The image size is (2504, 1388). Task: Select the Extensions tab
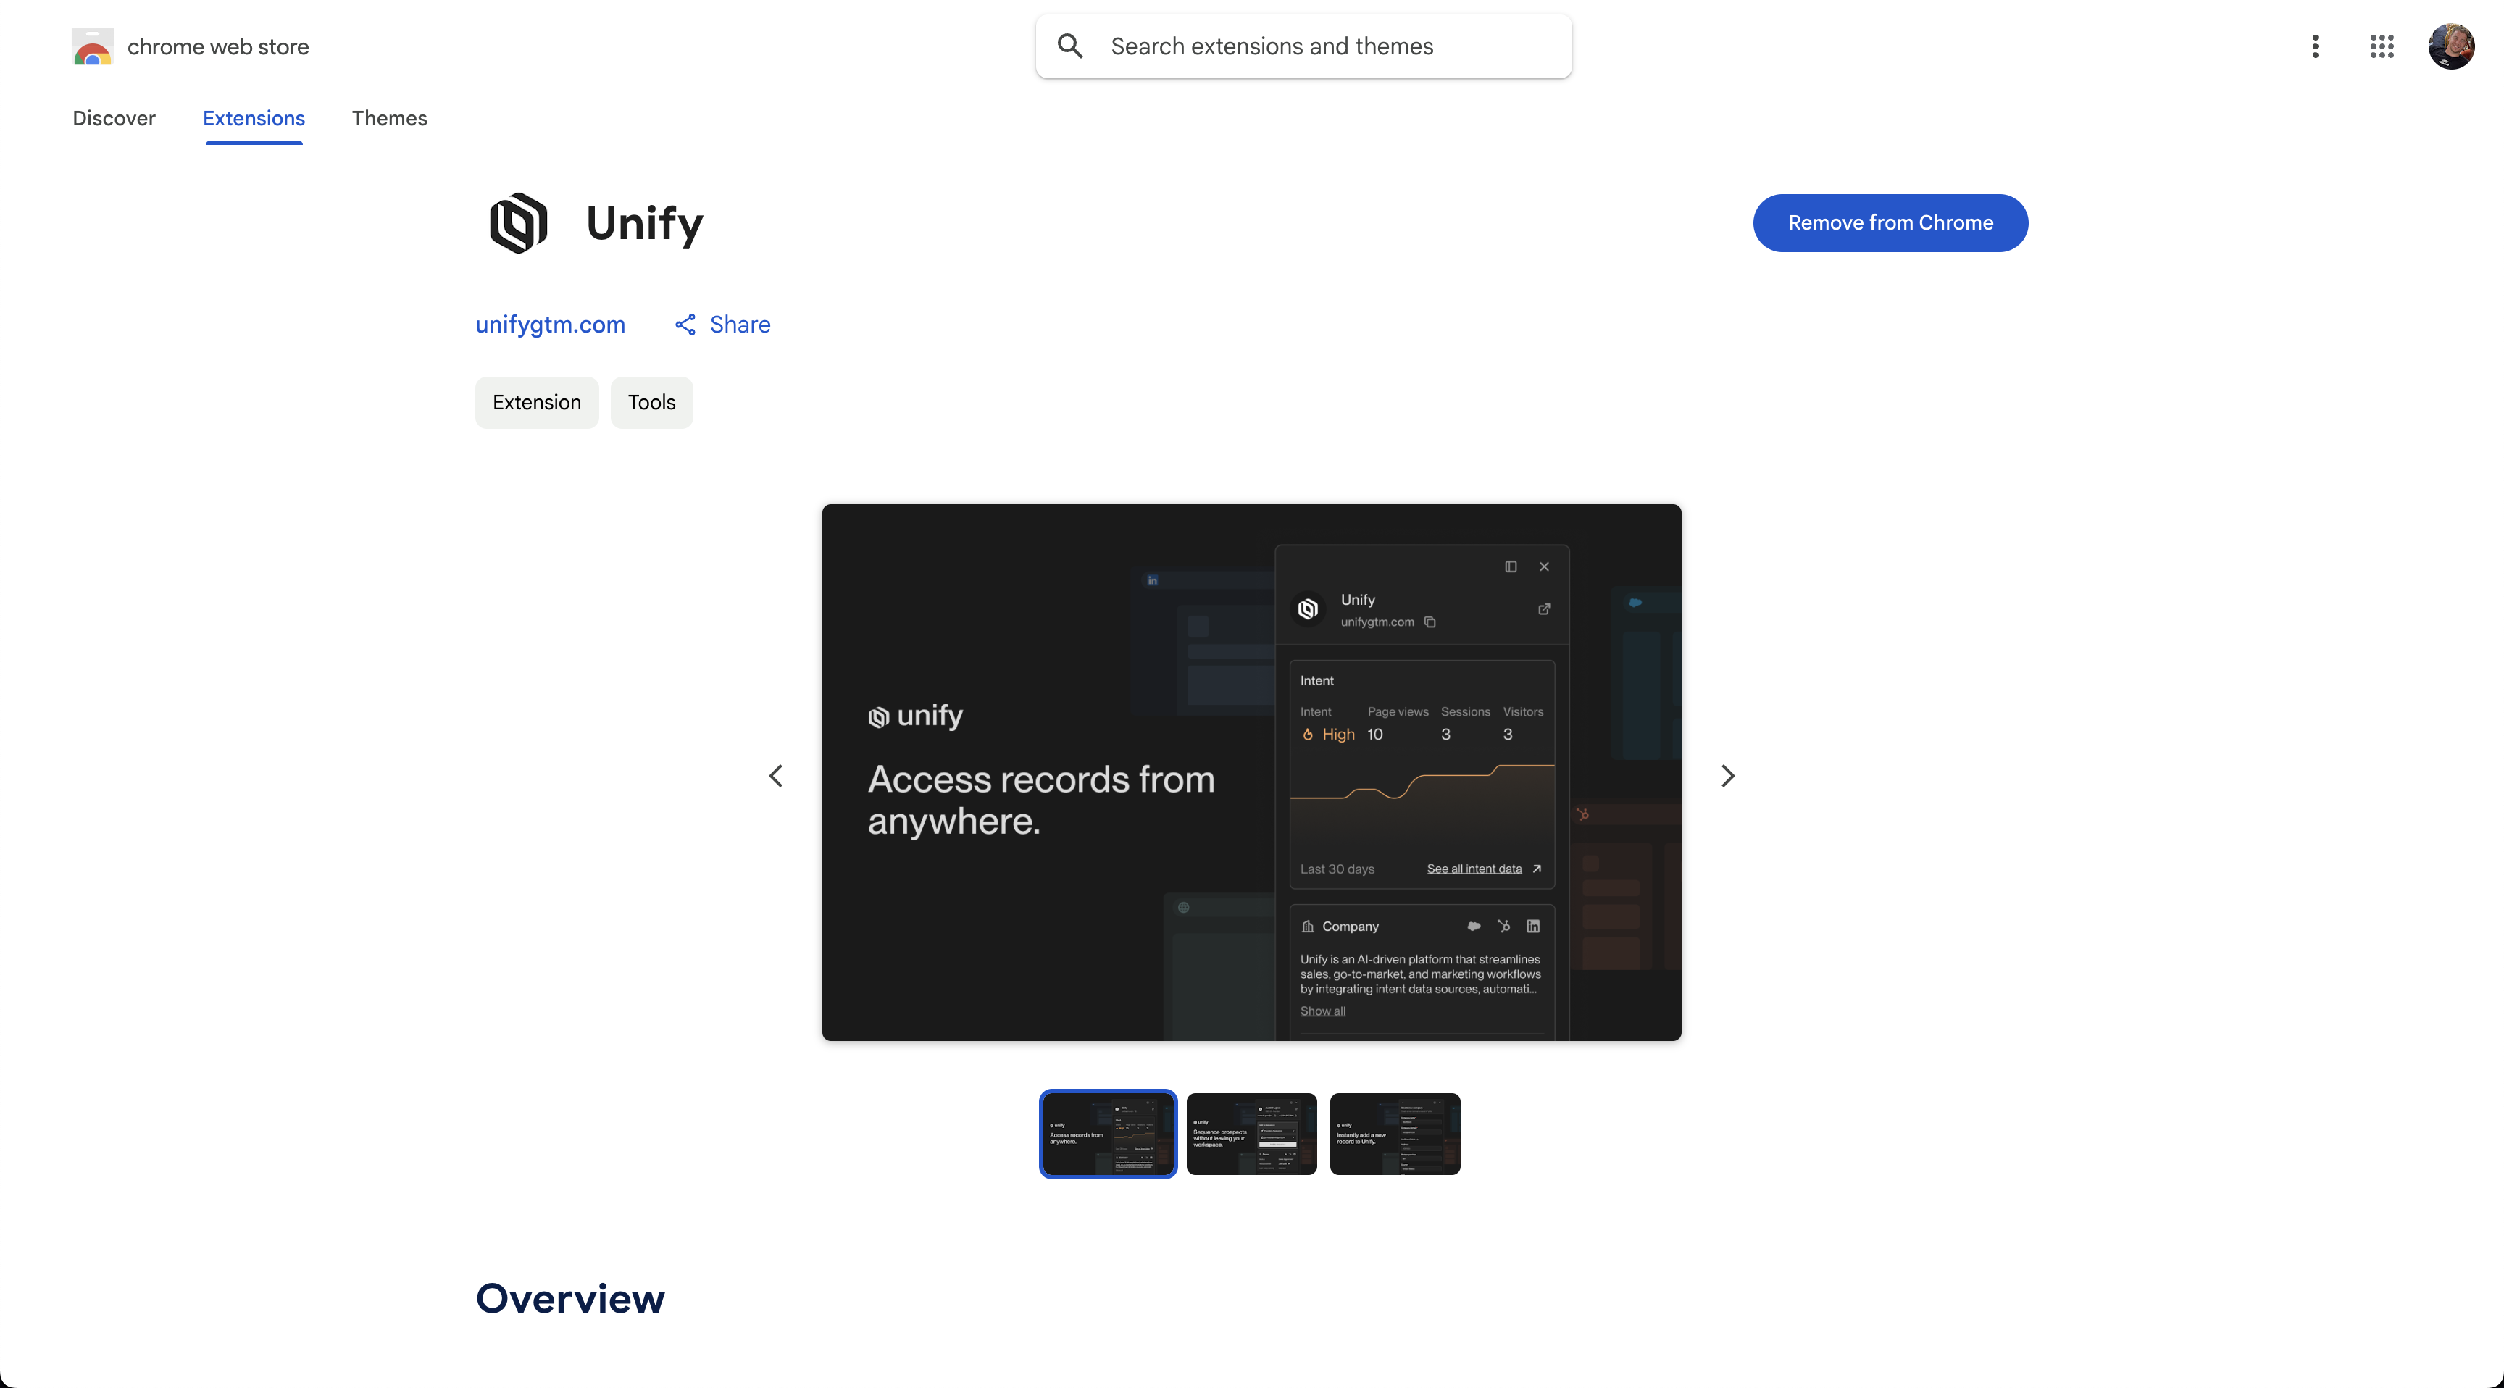tap(254, 119)
